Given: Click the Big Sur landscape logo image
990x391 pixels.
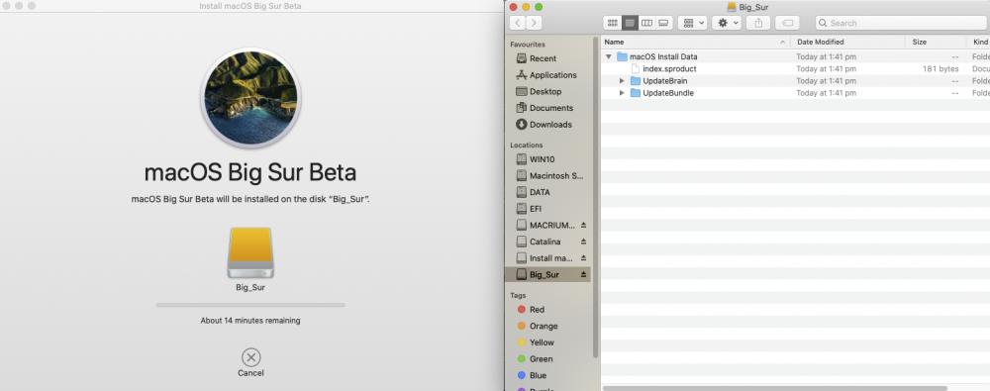Looking at the screenshot, I should point(250,99).
